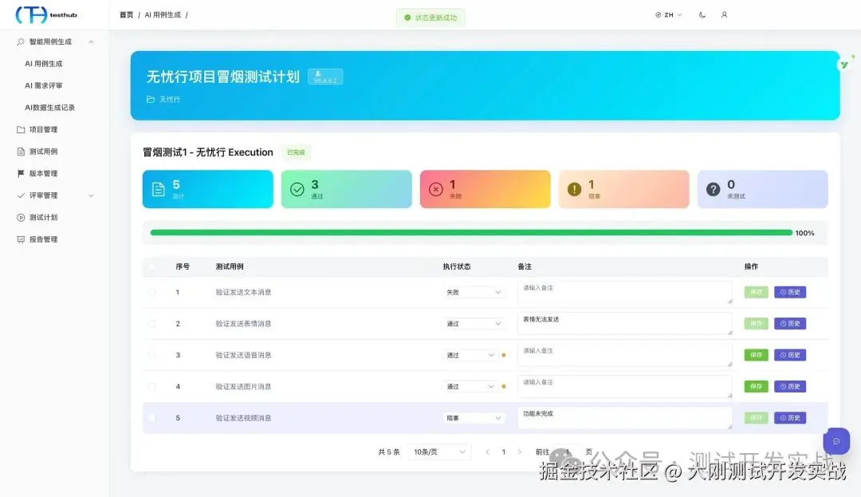Click the question mark icon on 未测试 card
The image size is (861, 497).
click(714, 189)
